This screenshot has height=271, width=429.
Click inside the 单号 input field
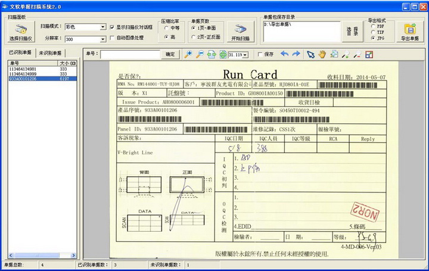pos(130,54)
